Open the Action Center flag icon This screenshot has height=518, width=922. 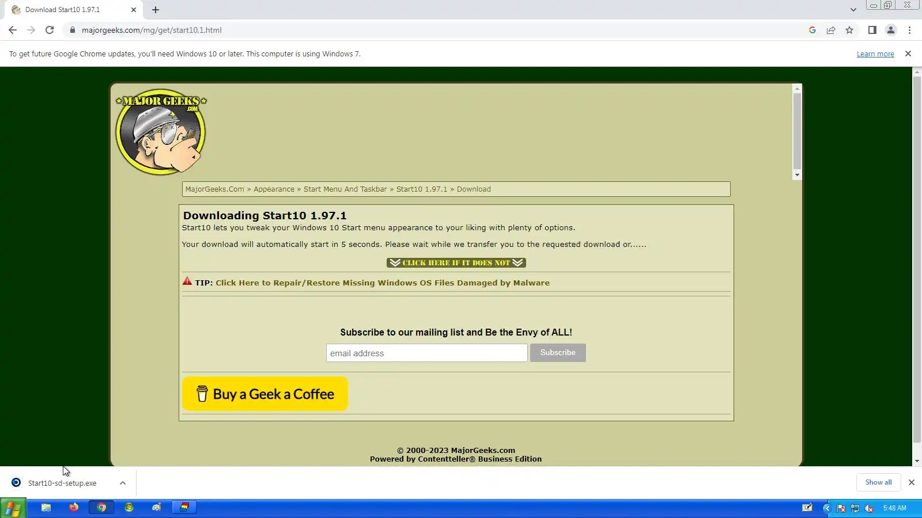pos(841,508)
